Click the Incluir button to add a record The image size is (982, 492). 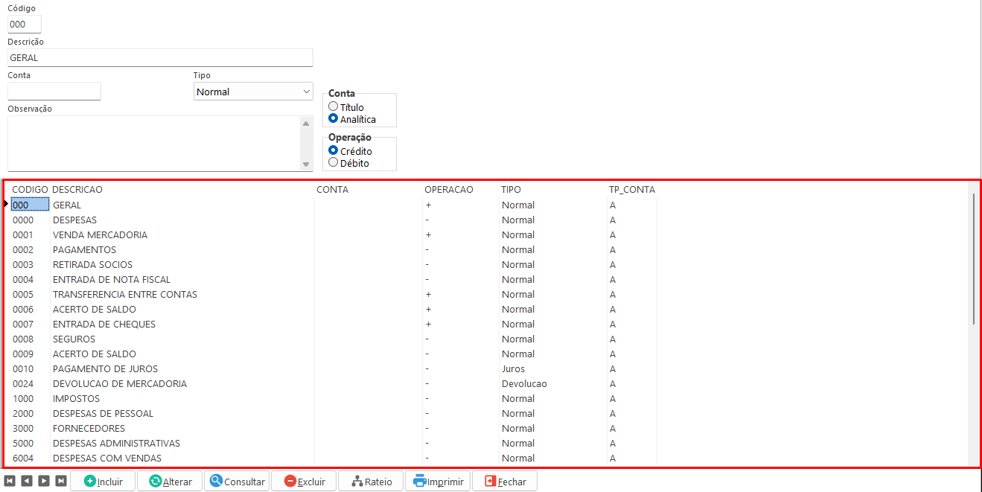pyautogui.click(x=103, y=482)
